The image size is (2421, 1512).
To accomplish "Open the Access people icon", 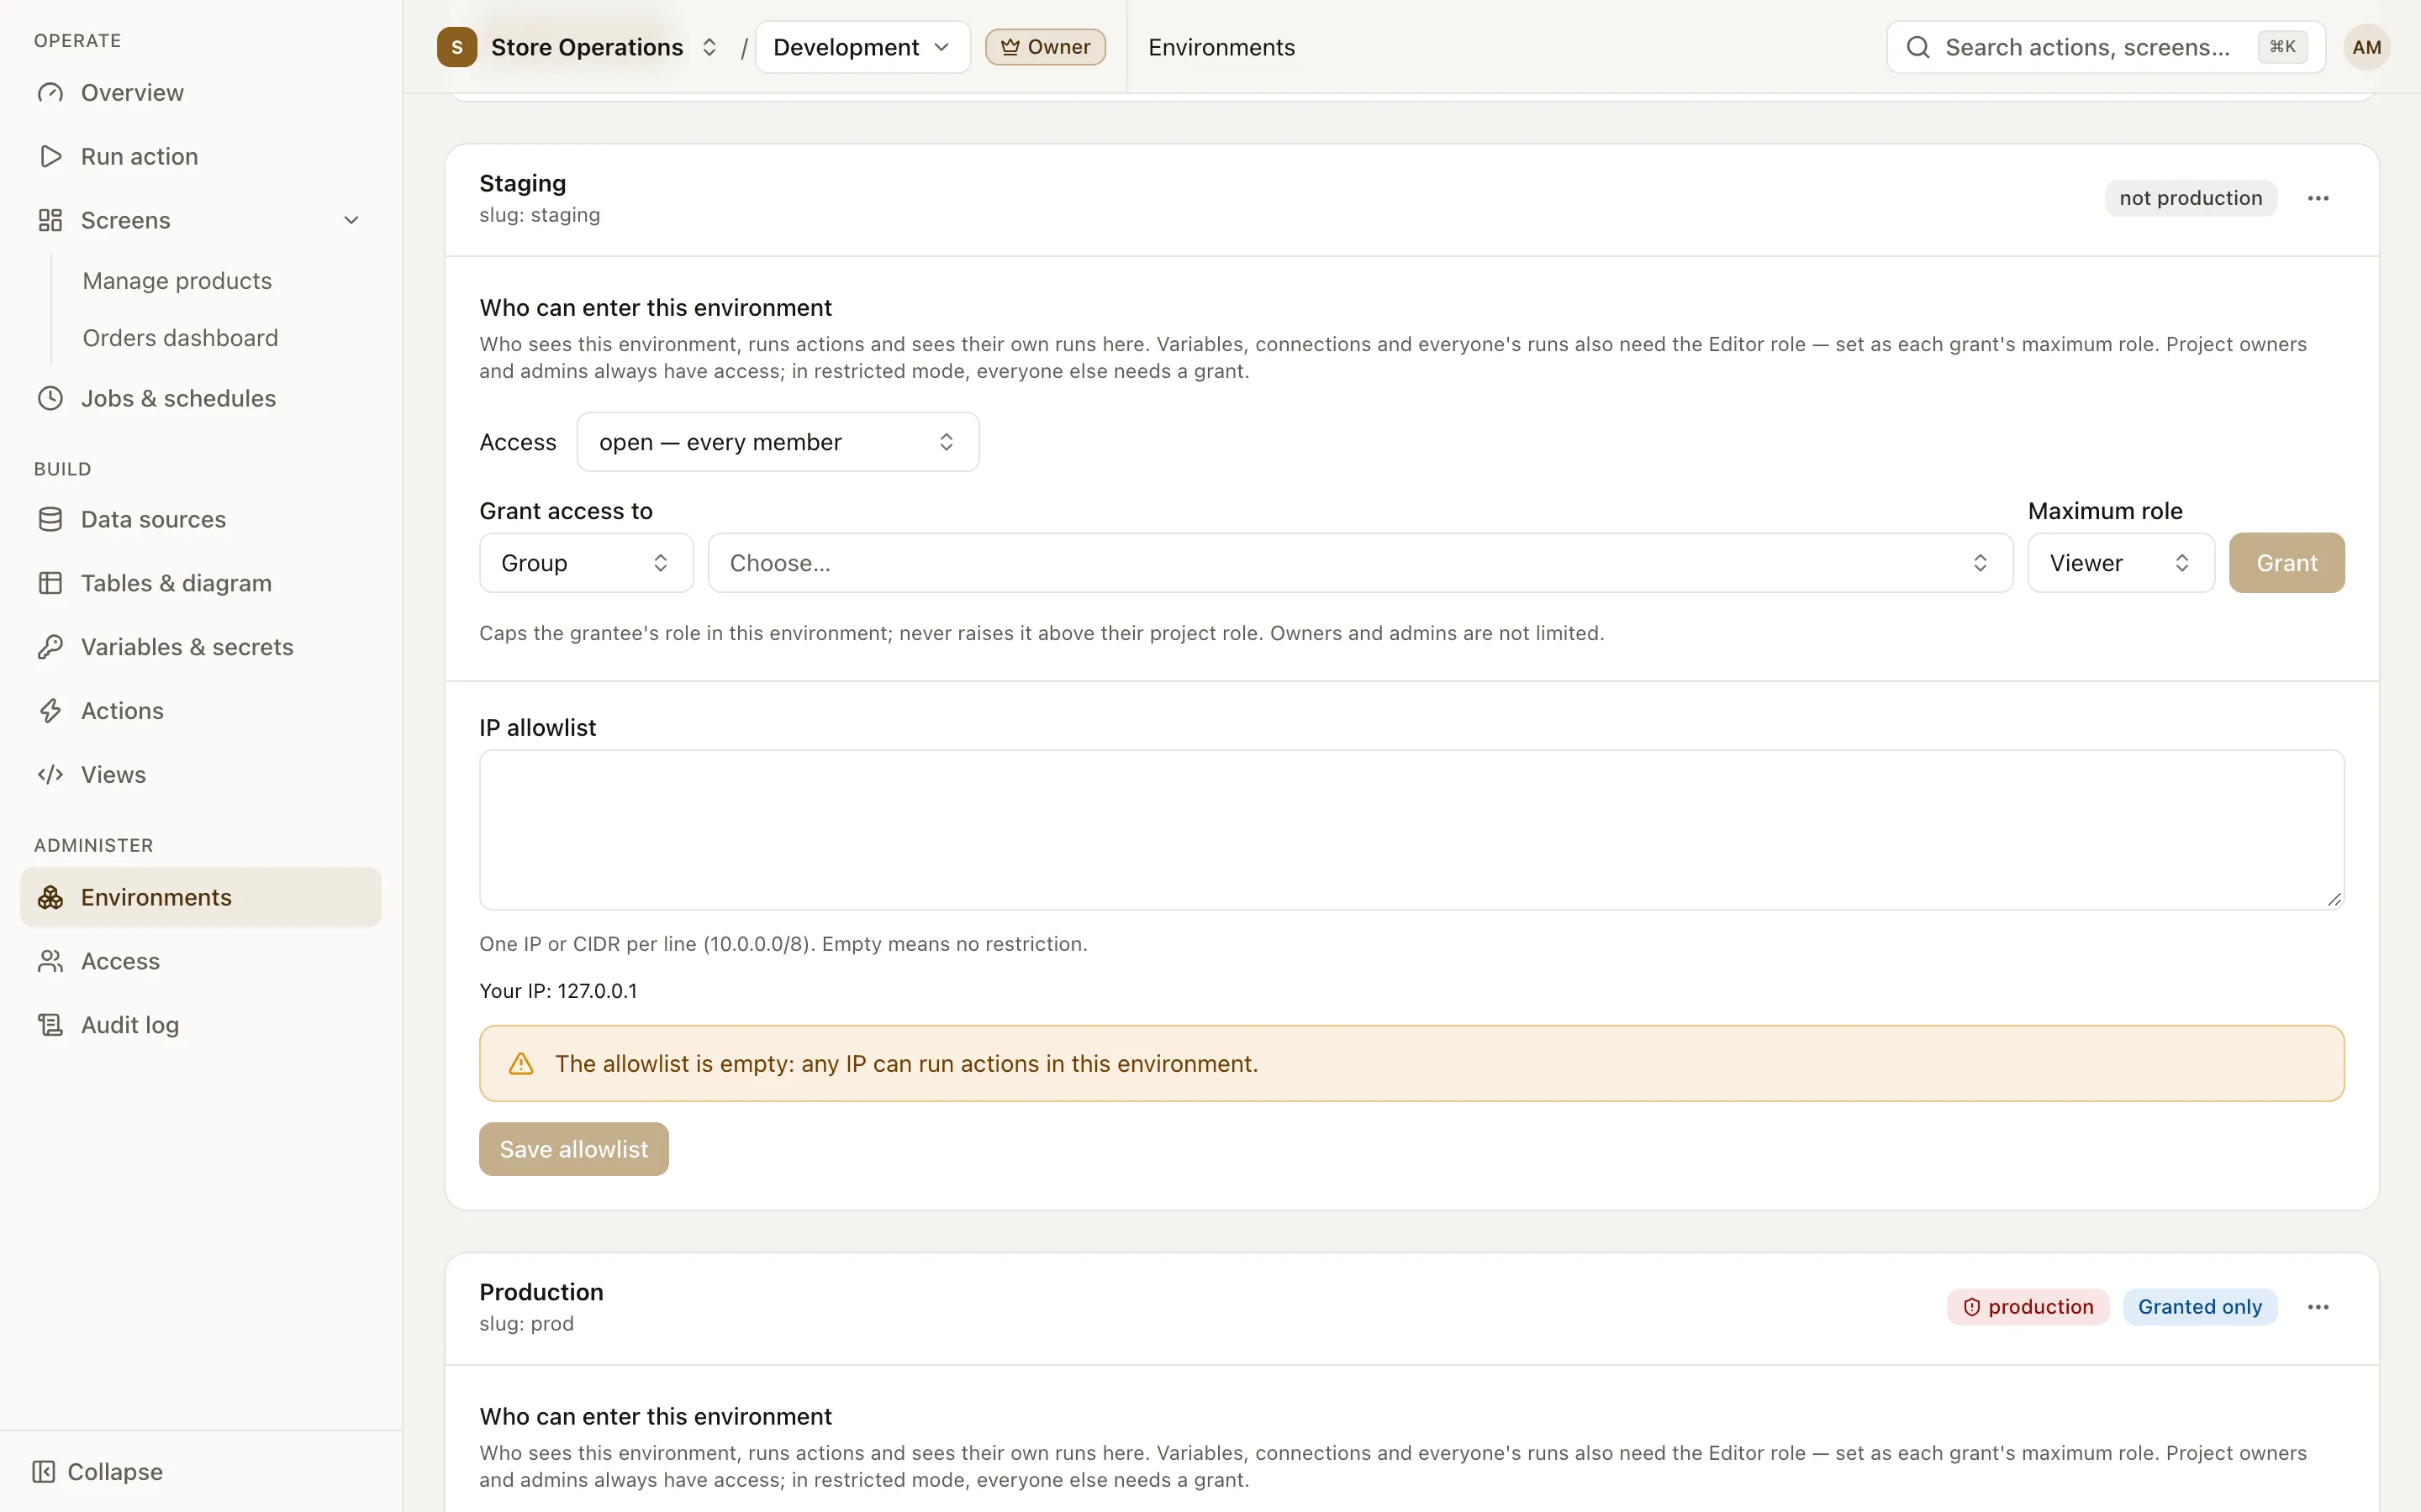I will point(50,961).
